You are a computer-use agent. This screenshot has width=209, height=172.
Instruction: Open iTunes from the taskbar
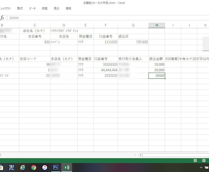pyautogui.click(x=45, y=167)
